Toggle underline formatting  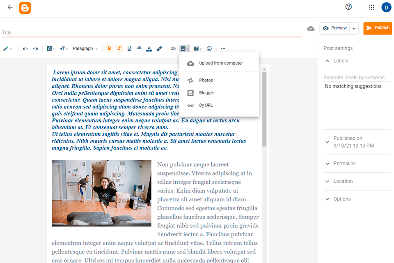(129, 48)
